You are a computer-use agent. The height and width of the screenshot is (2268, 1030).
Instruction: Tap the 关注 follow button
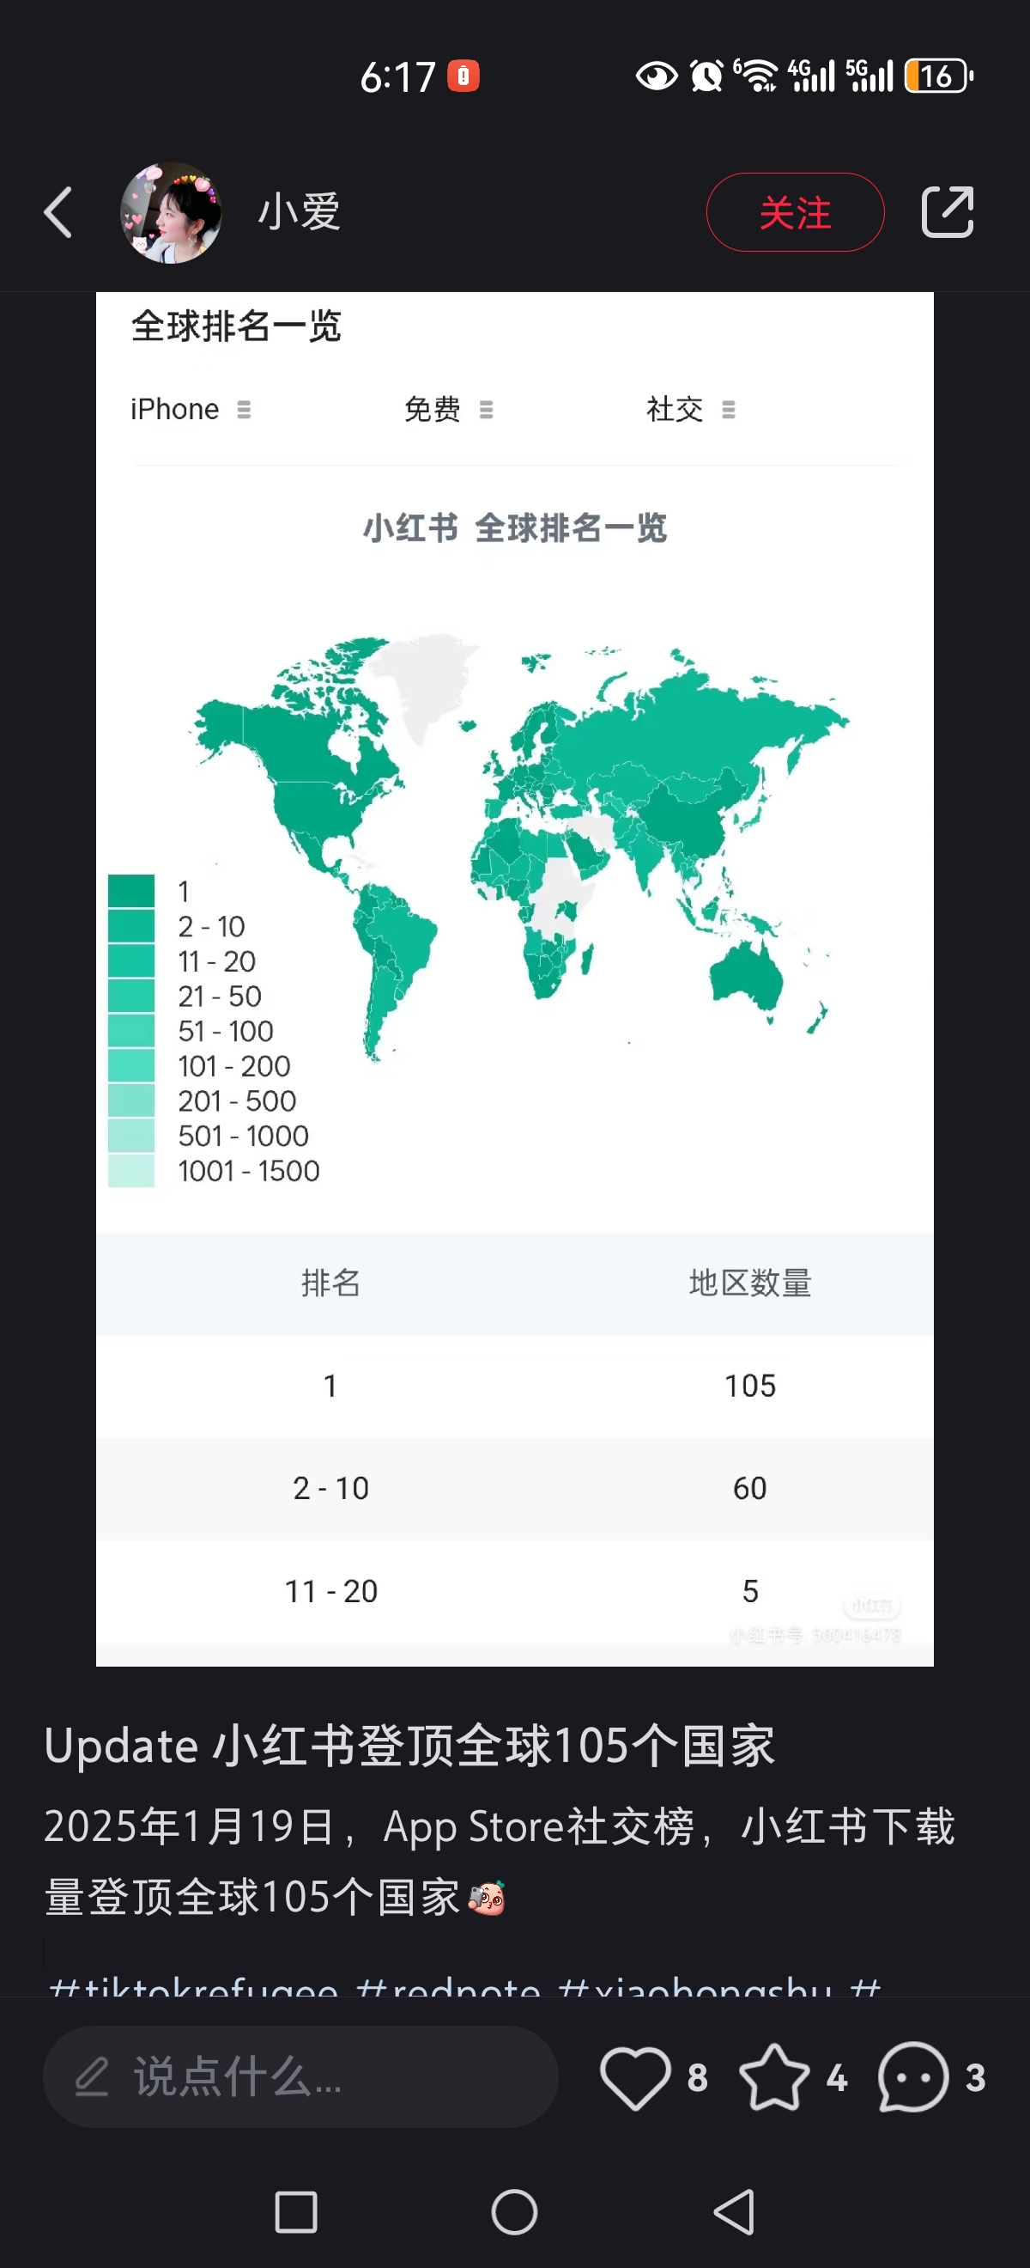pos(794,212)
